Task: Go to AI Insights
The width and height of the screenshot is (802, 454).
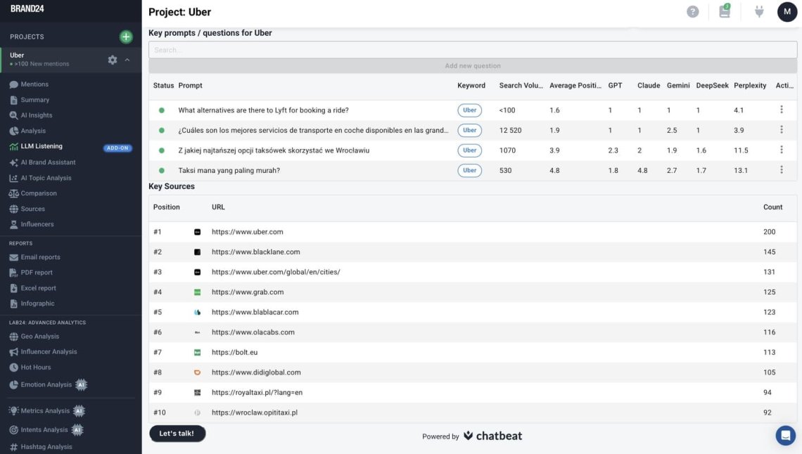Action: tap(37, 115)
